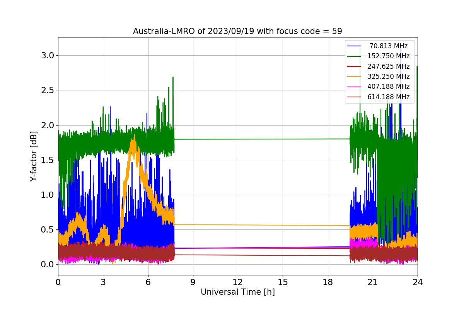Click the x-axis tick label '6'
Viewport: 464px width, 309px height.
148,282
